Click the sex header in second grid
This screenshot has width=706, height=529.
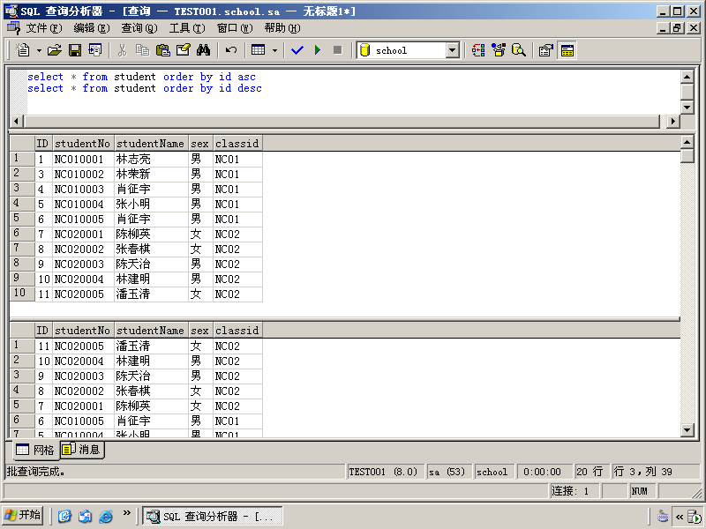pyautogui.click(x=200, y=331)
